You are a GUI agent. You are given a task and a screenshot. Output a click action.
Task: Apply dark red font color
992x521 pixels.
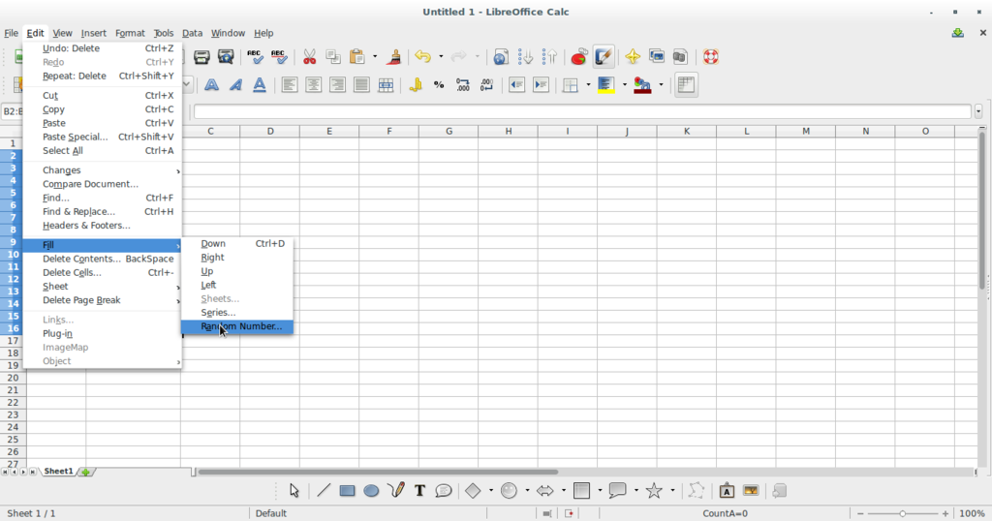coord(643,84)
